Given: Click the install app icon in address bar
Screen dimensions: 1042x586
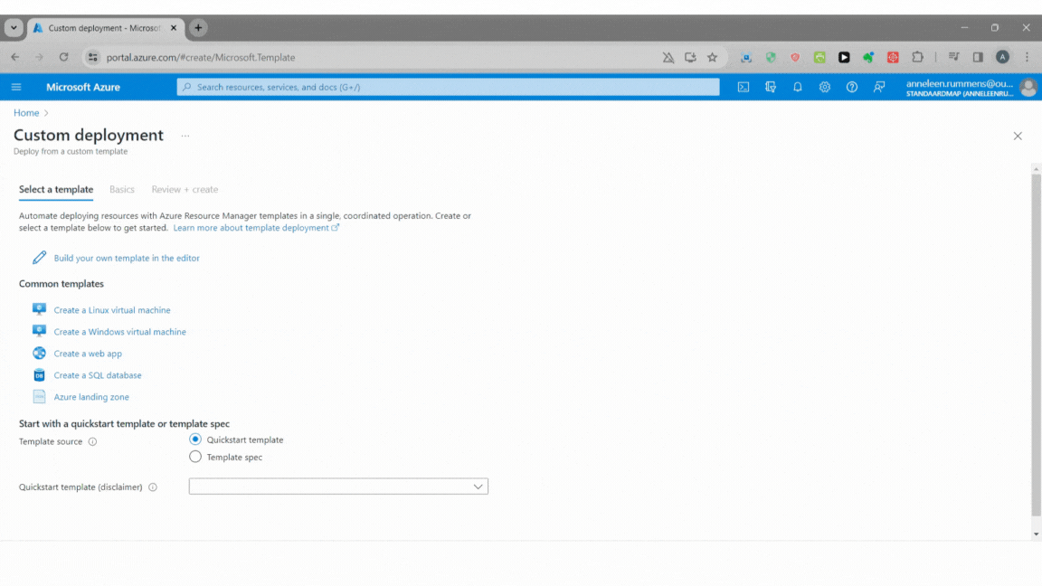Looking at the screenshot, I should [x=690, y=57].
